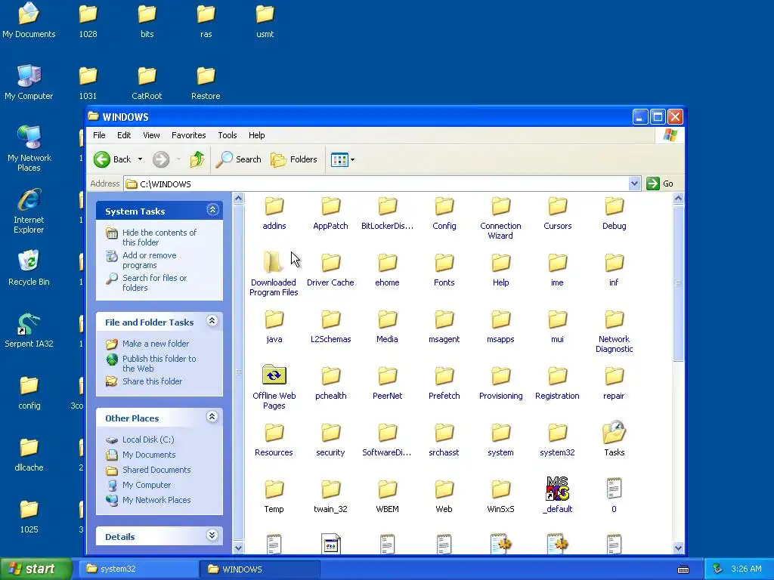
Task: Click the Go button
Action: pyautogui.click(x=660, y=184)
